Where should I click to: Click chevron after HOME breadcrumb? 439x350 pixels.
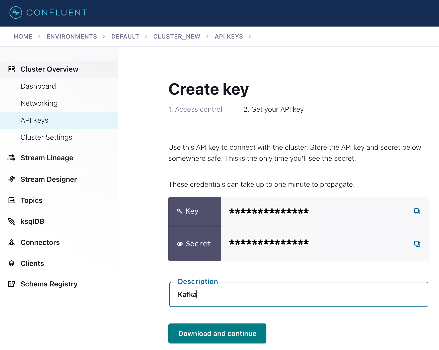point(39,37)
